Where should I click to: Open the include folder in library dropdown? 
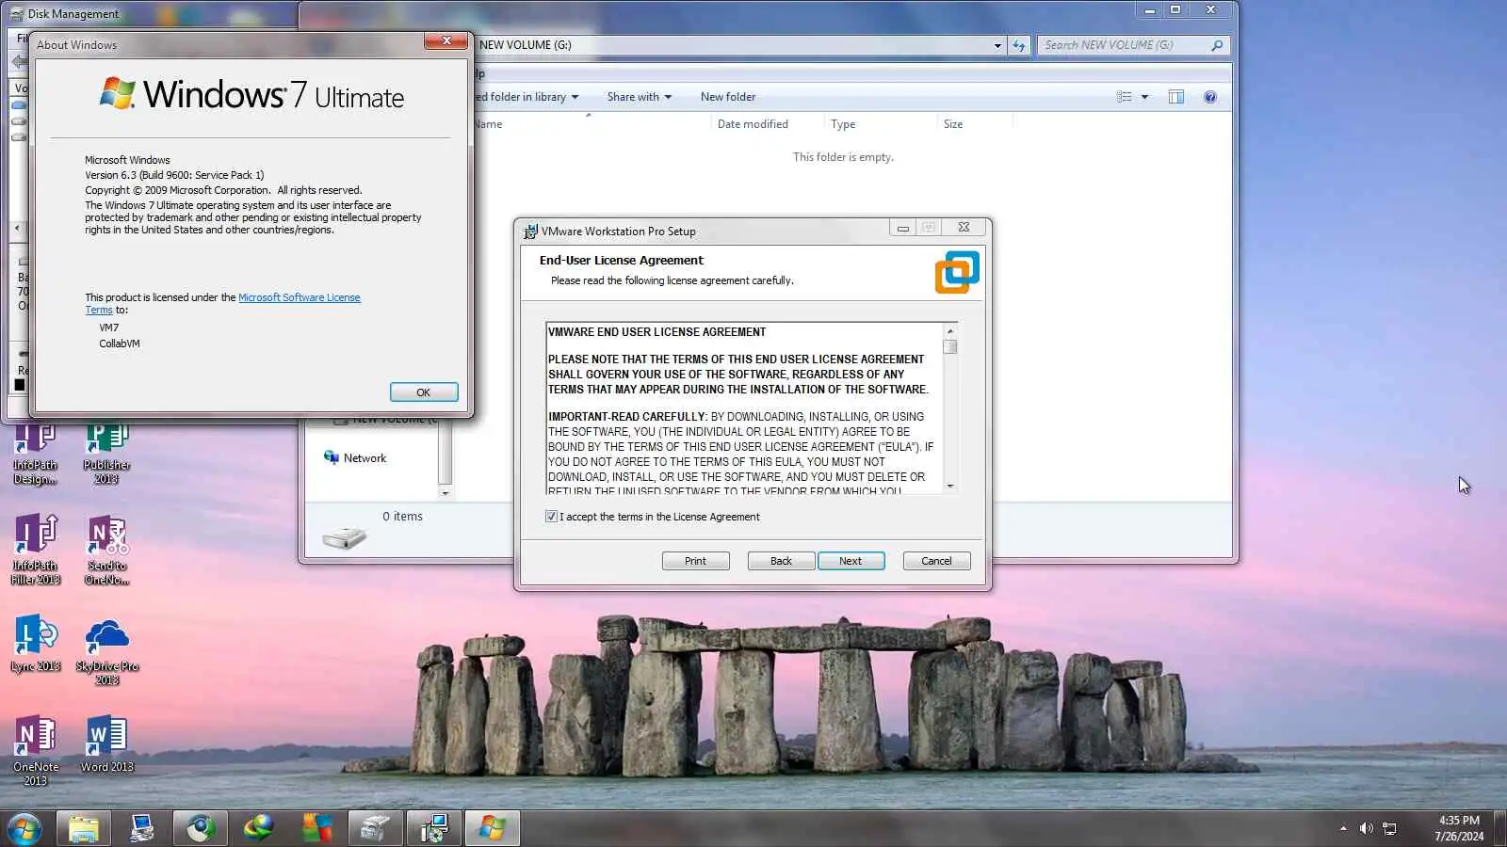tap(527, 97)
